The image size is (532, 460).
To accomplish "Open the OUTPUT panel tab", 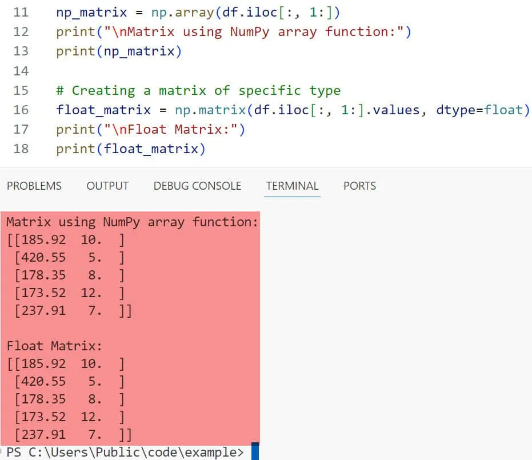I will tap(107, 186).
